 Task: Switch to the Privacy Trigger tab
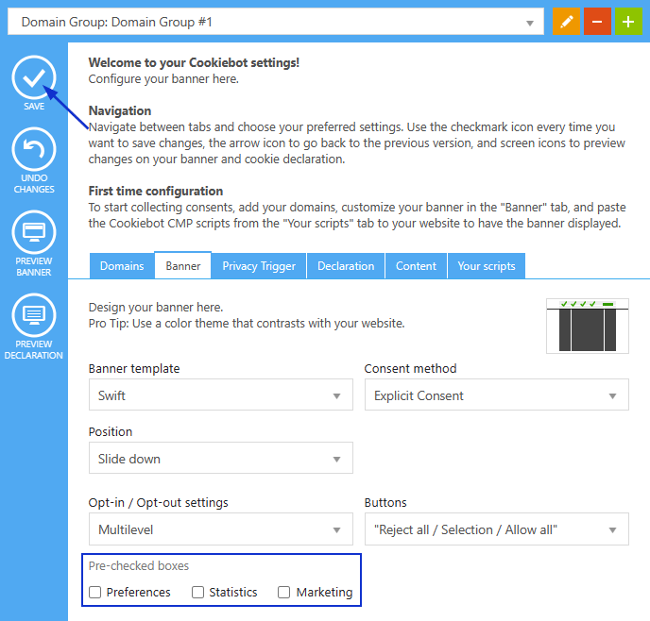259,266
